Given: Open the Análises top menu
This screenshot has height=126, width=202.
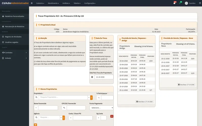Looking at the screenshot, I should point(66,3).
